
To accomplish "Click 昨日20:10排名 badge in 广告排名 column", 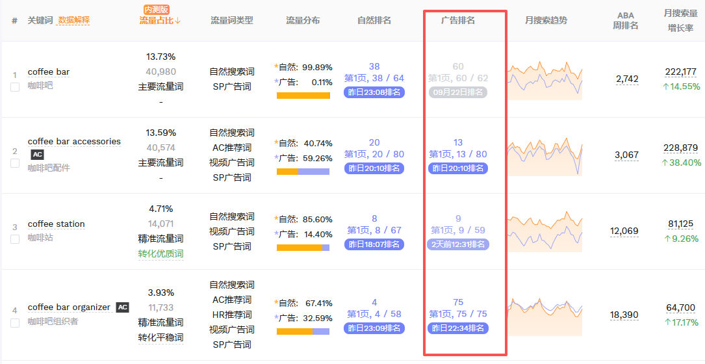I will (457, 168).
